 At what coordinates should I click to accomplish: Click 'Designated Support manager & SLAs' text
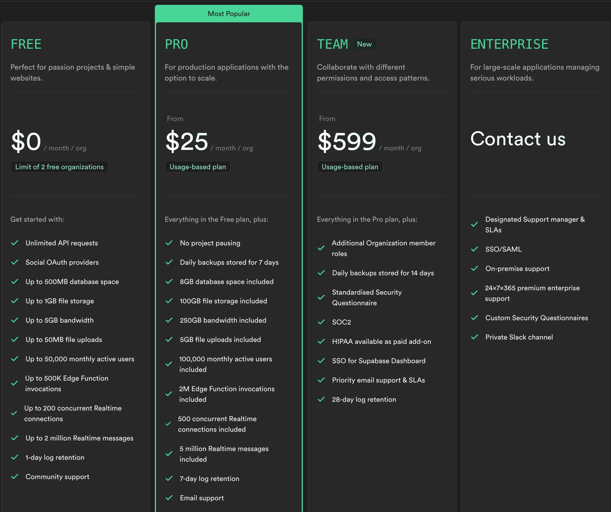click(x=535, y=224)
